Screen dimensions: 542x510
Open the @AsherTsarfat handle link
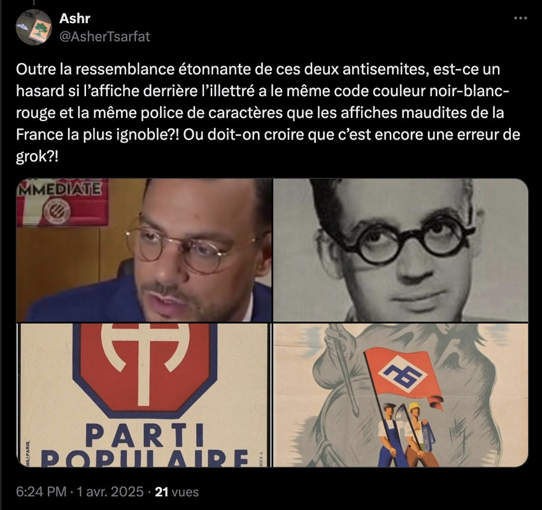tap(104, 36)
